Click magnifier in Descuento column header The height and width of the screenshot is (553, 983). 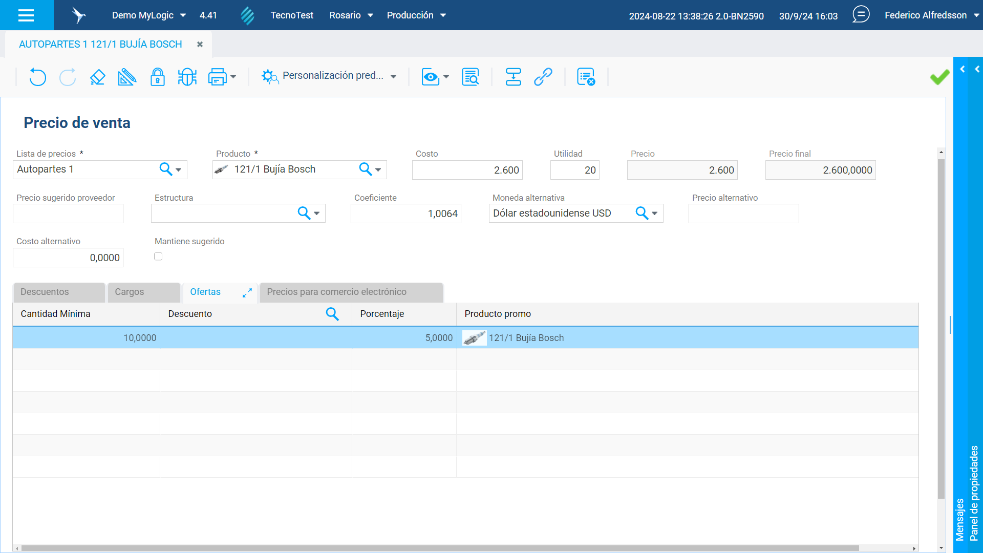(x=332, y=314)
